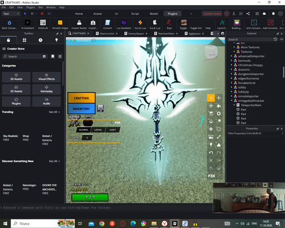Open the 3D Assets category
285x228 pixels.
point(16,77)
